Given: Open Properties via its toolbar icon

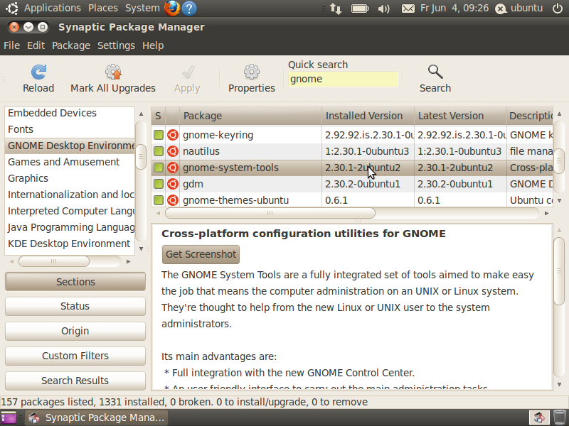Looking at the screenshot, I should pos(251,71).
